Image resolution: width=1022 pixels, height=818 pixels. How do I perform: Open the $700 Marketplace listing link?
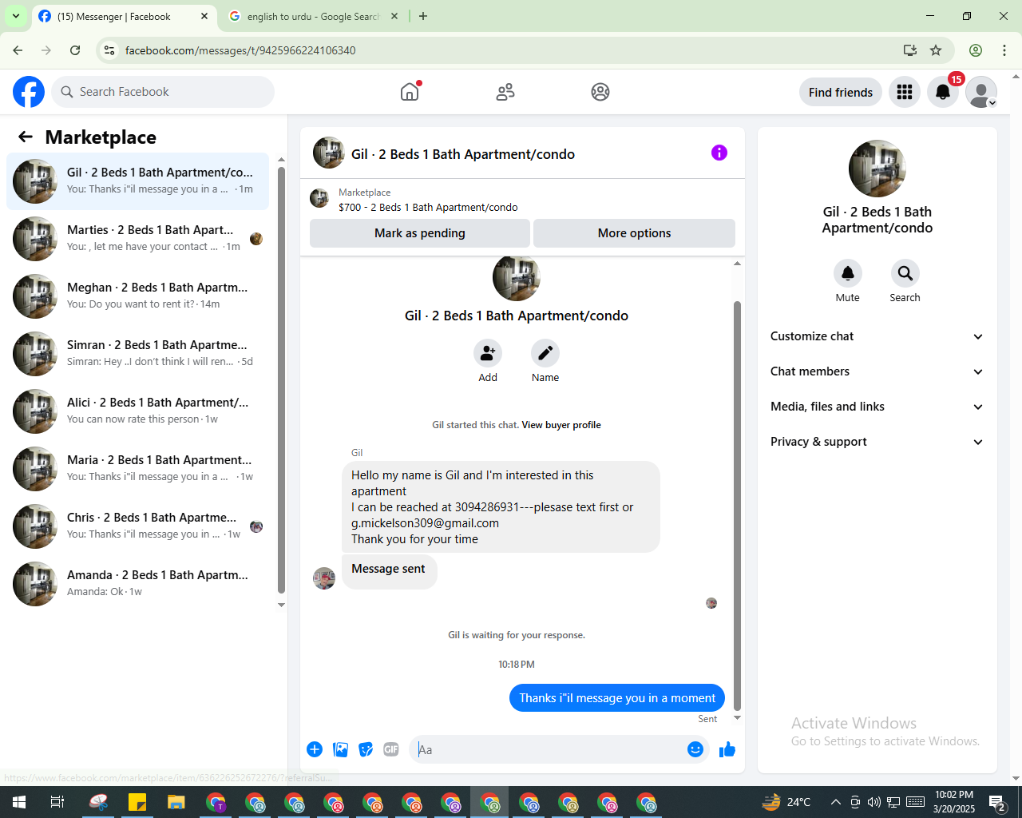point(428,207)
